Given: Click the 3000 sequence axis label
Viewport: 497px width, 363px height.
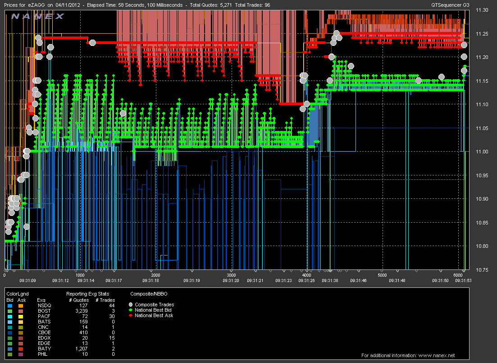Looking at the screenshot, I should (x=232, y=275).
